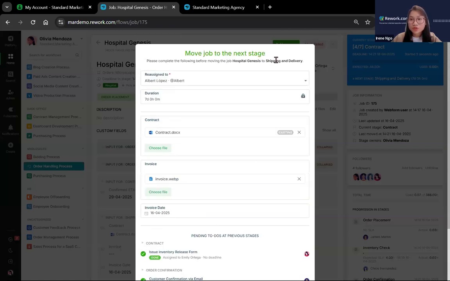
Task: Open Notifications bell in sidebar
Action: (11, 130)
